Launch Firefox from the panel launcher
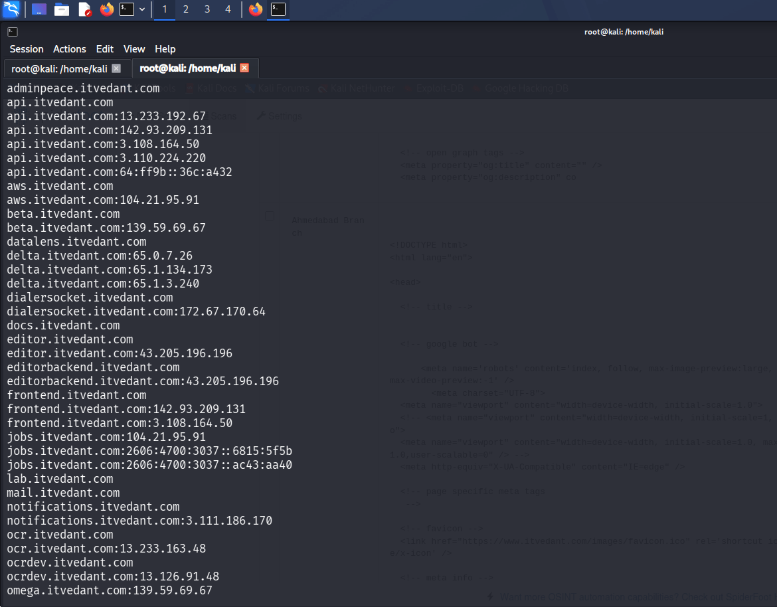This screenshot has height=607, width=777. point(106,9)
